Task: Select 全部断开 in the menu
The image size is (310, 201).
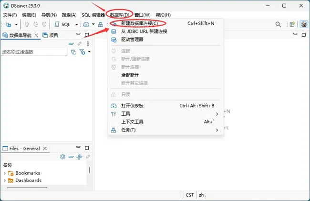Action: tap(165, 75)
